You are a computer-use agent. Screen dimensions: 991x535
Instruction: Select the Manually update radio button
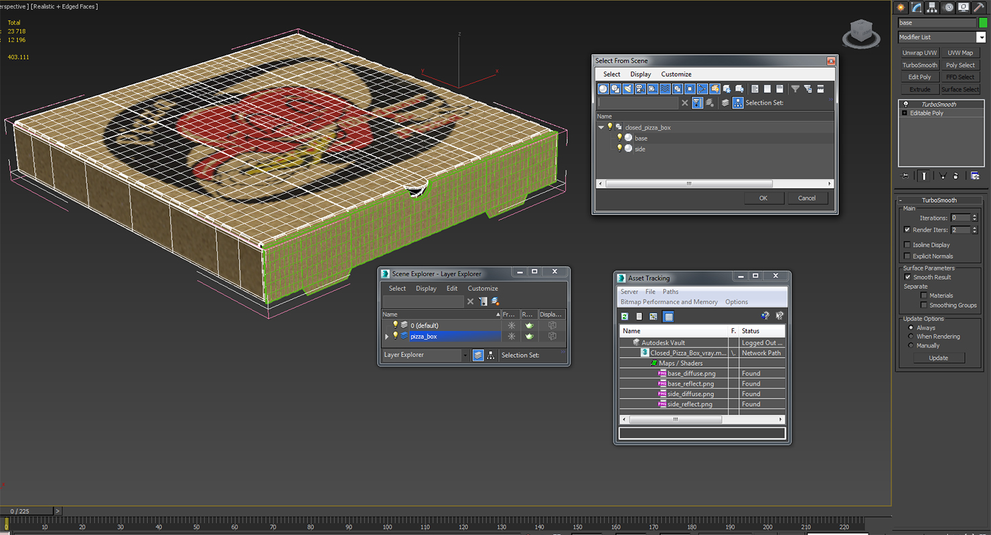(911, 346)
